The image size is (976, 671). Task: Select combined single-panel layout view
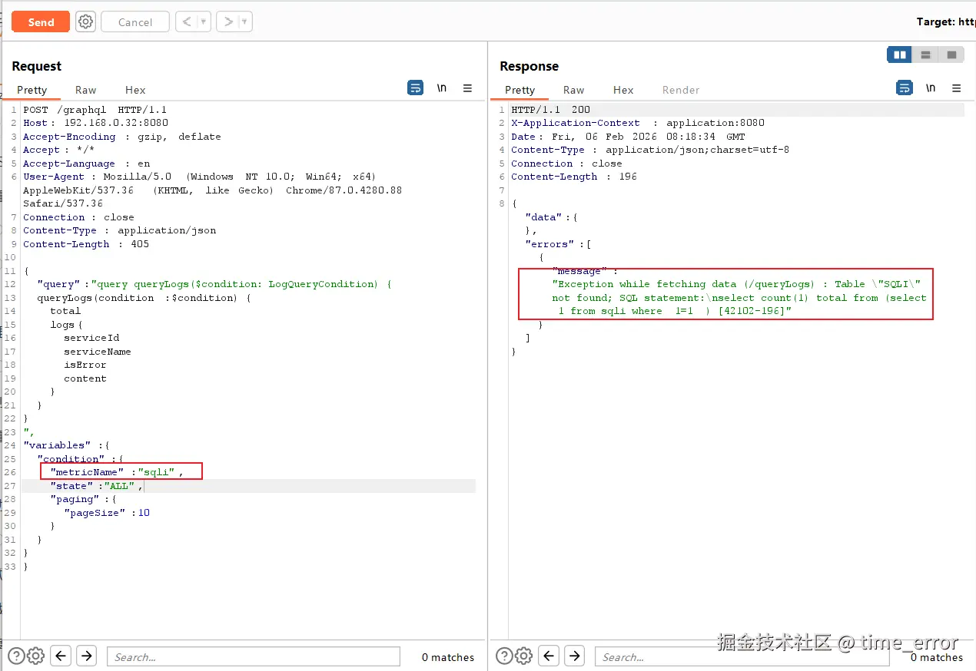pyautogui.click(x=951, y=55)
